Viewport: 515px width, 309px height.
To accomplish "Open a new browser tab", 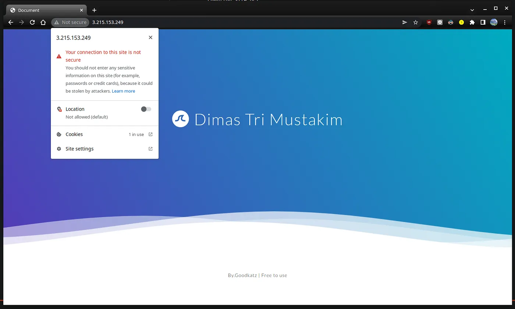I will 94,10.
